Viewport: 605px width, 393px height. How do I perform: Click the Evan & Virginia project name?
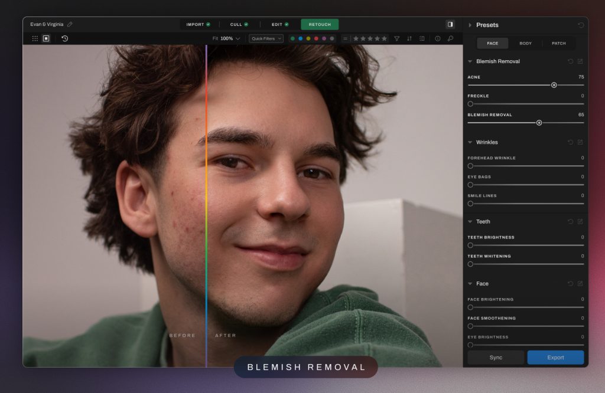[47, 24]
